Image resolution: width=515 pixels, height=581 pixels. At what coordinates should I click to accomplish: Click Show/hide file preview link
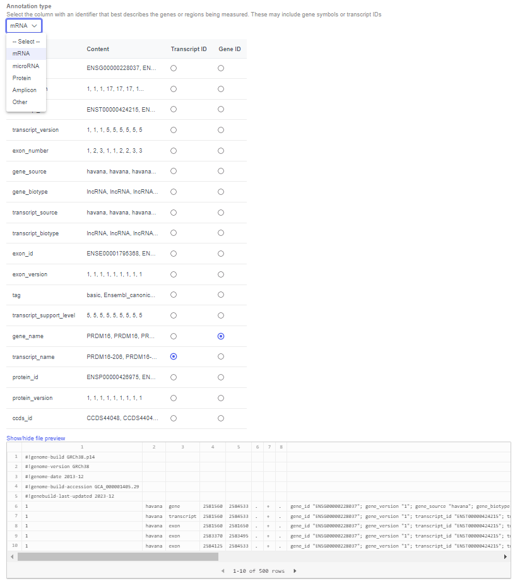pos(35,438)
